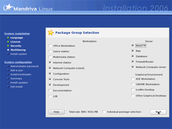The image size is (172, 129).
Task: Enable the Office Workstation checkbox
Action: coord(50,46)
